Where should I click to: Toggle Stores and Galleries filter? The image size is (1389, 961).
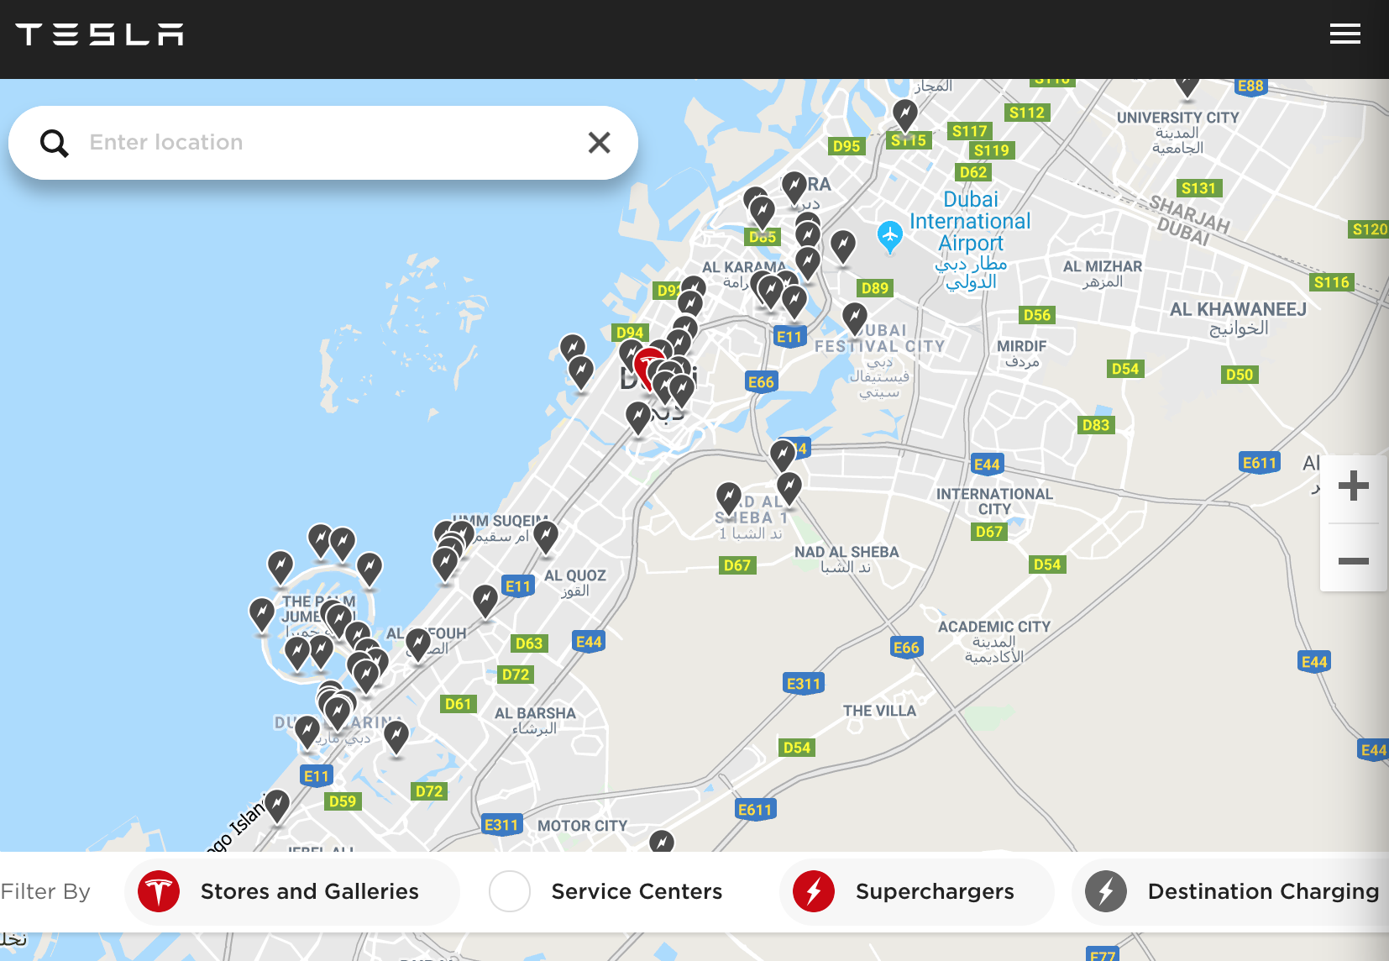[292, 891]
